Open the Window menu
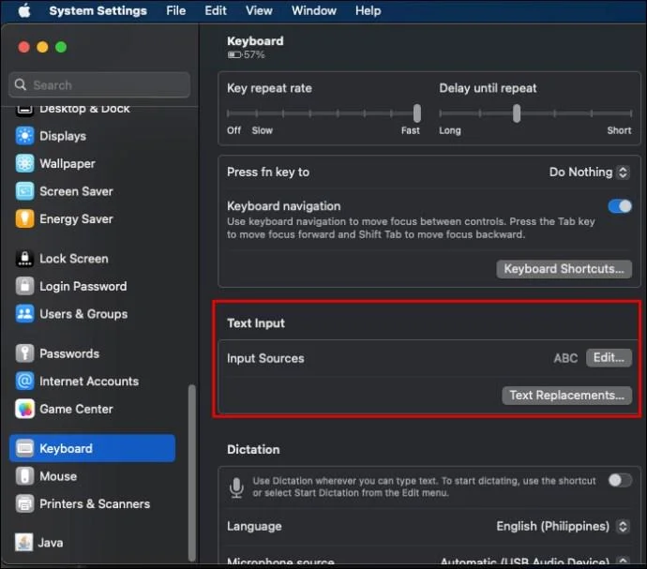 tap(313, 10)
